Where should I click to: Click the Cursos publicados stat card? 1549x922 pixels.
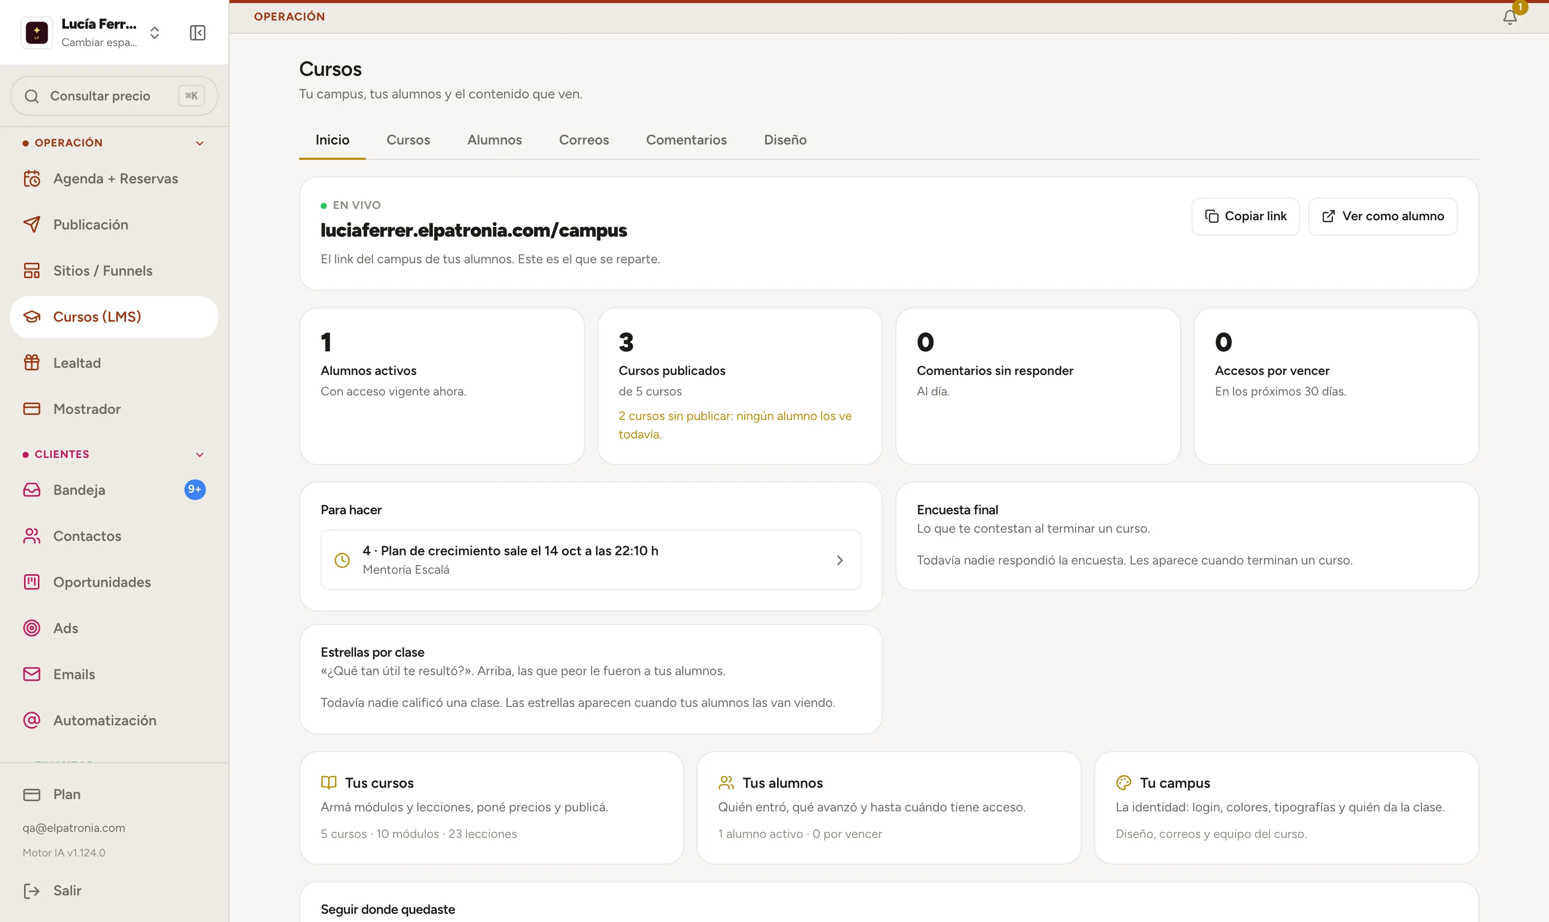739,386
